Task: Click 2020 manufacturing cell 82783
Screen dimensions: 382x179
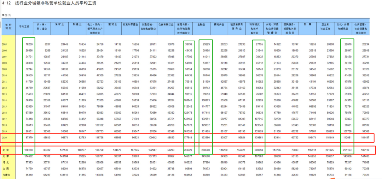Action: 82,138
